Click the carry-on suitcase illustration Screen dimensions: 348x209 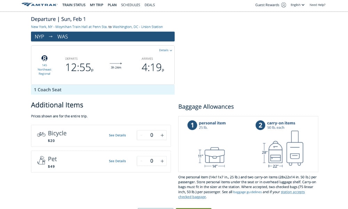pyautogui.click(x=295, y=148)
